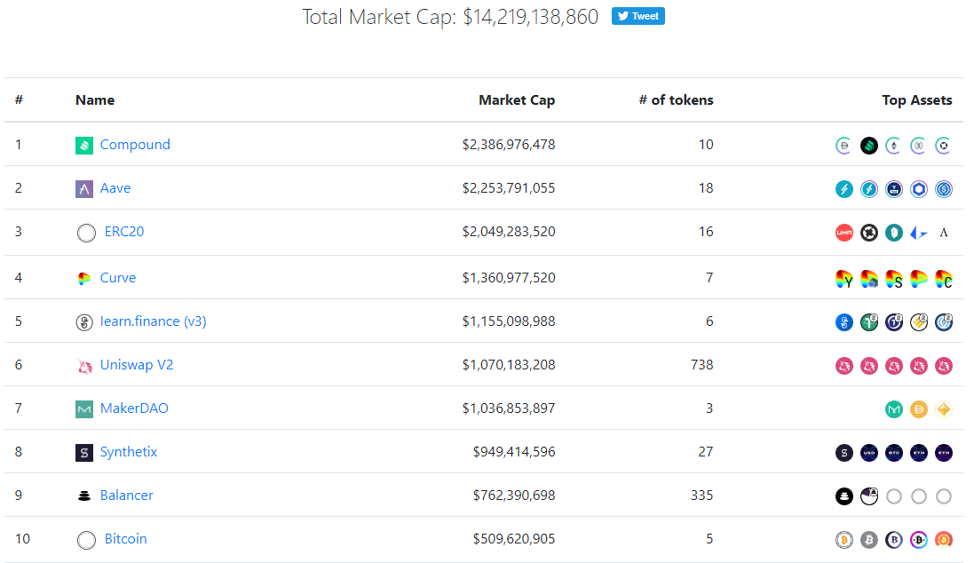Click the black BAL icon in Balancer assets

844,496
